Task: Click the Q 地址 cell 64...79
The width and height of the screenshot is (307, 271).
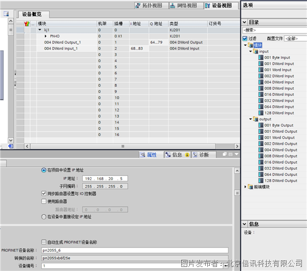Action: (159, 42)
